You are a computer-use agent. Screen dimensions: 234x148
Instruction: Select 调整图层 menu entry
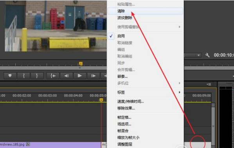click(x=145, y=144)
